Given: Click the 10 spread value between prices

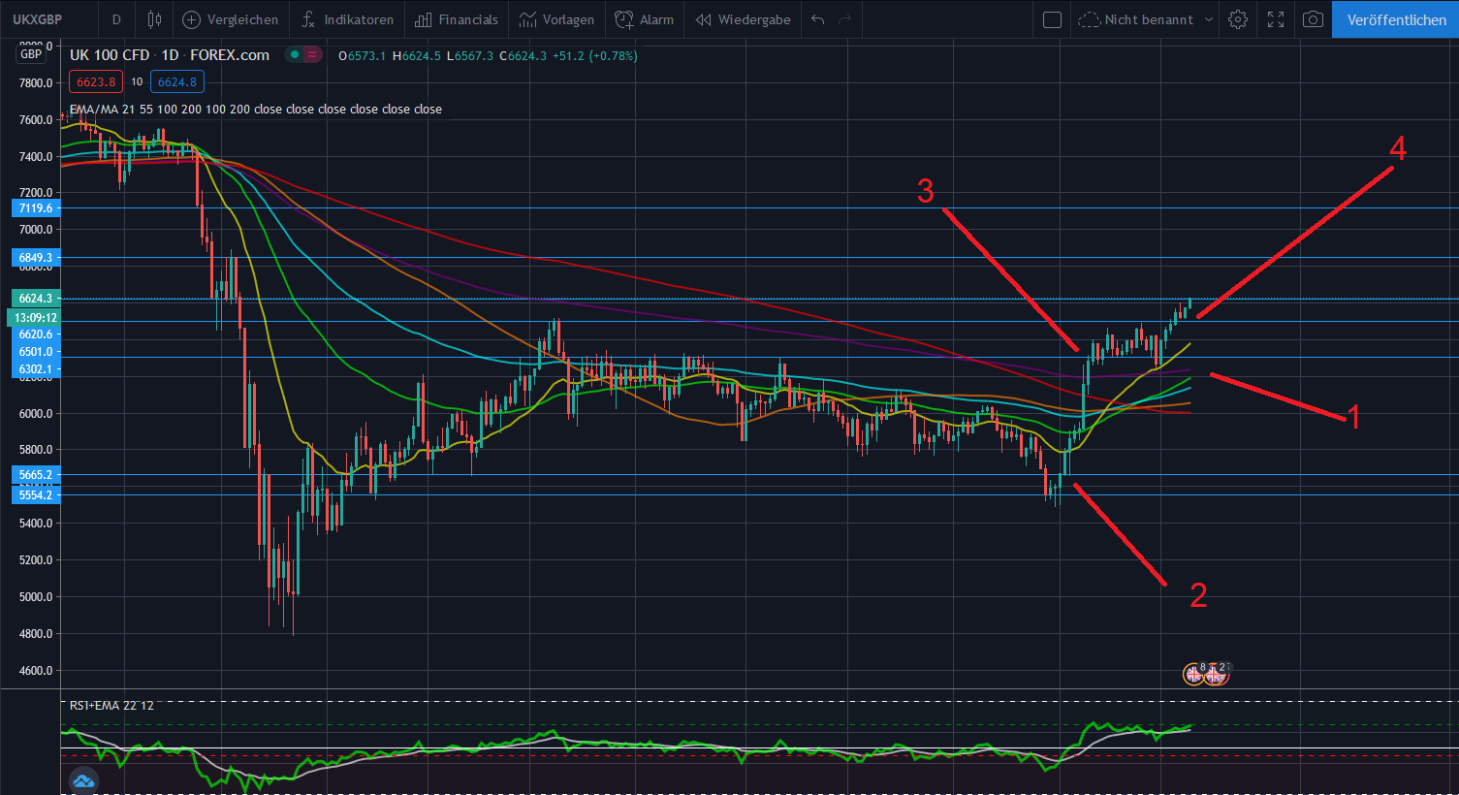Looking at the screenshot, I should pyautogui.click(x=137, y=82).
